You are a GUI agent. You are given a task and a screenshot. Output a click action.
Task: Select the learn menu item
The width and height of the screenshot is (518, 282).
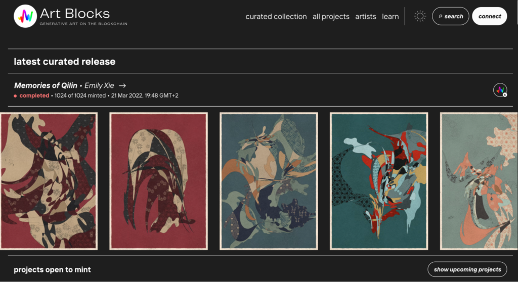point(390,17)
